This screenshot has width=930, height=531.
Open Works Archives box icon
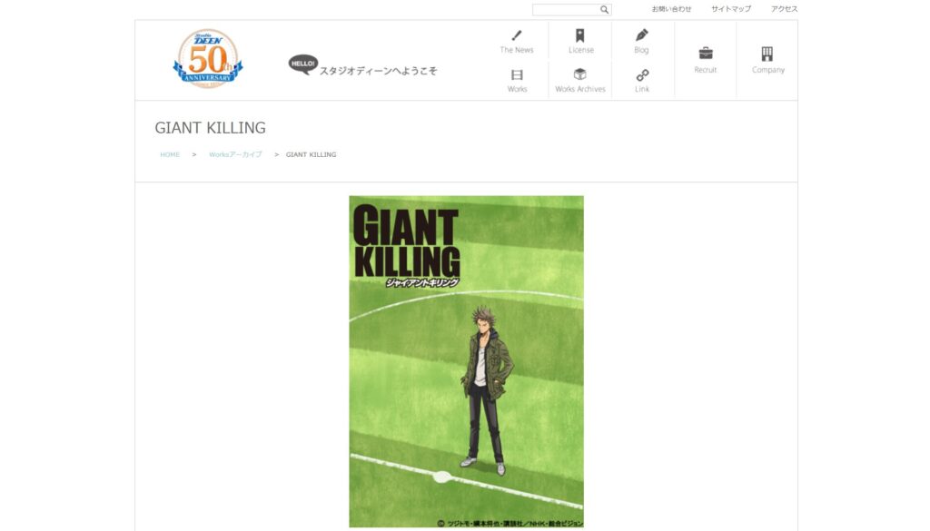[x=580, y=74]
